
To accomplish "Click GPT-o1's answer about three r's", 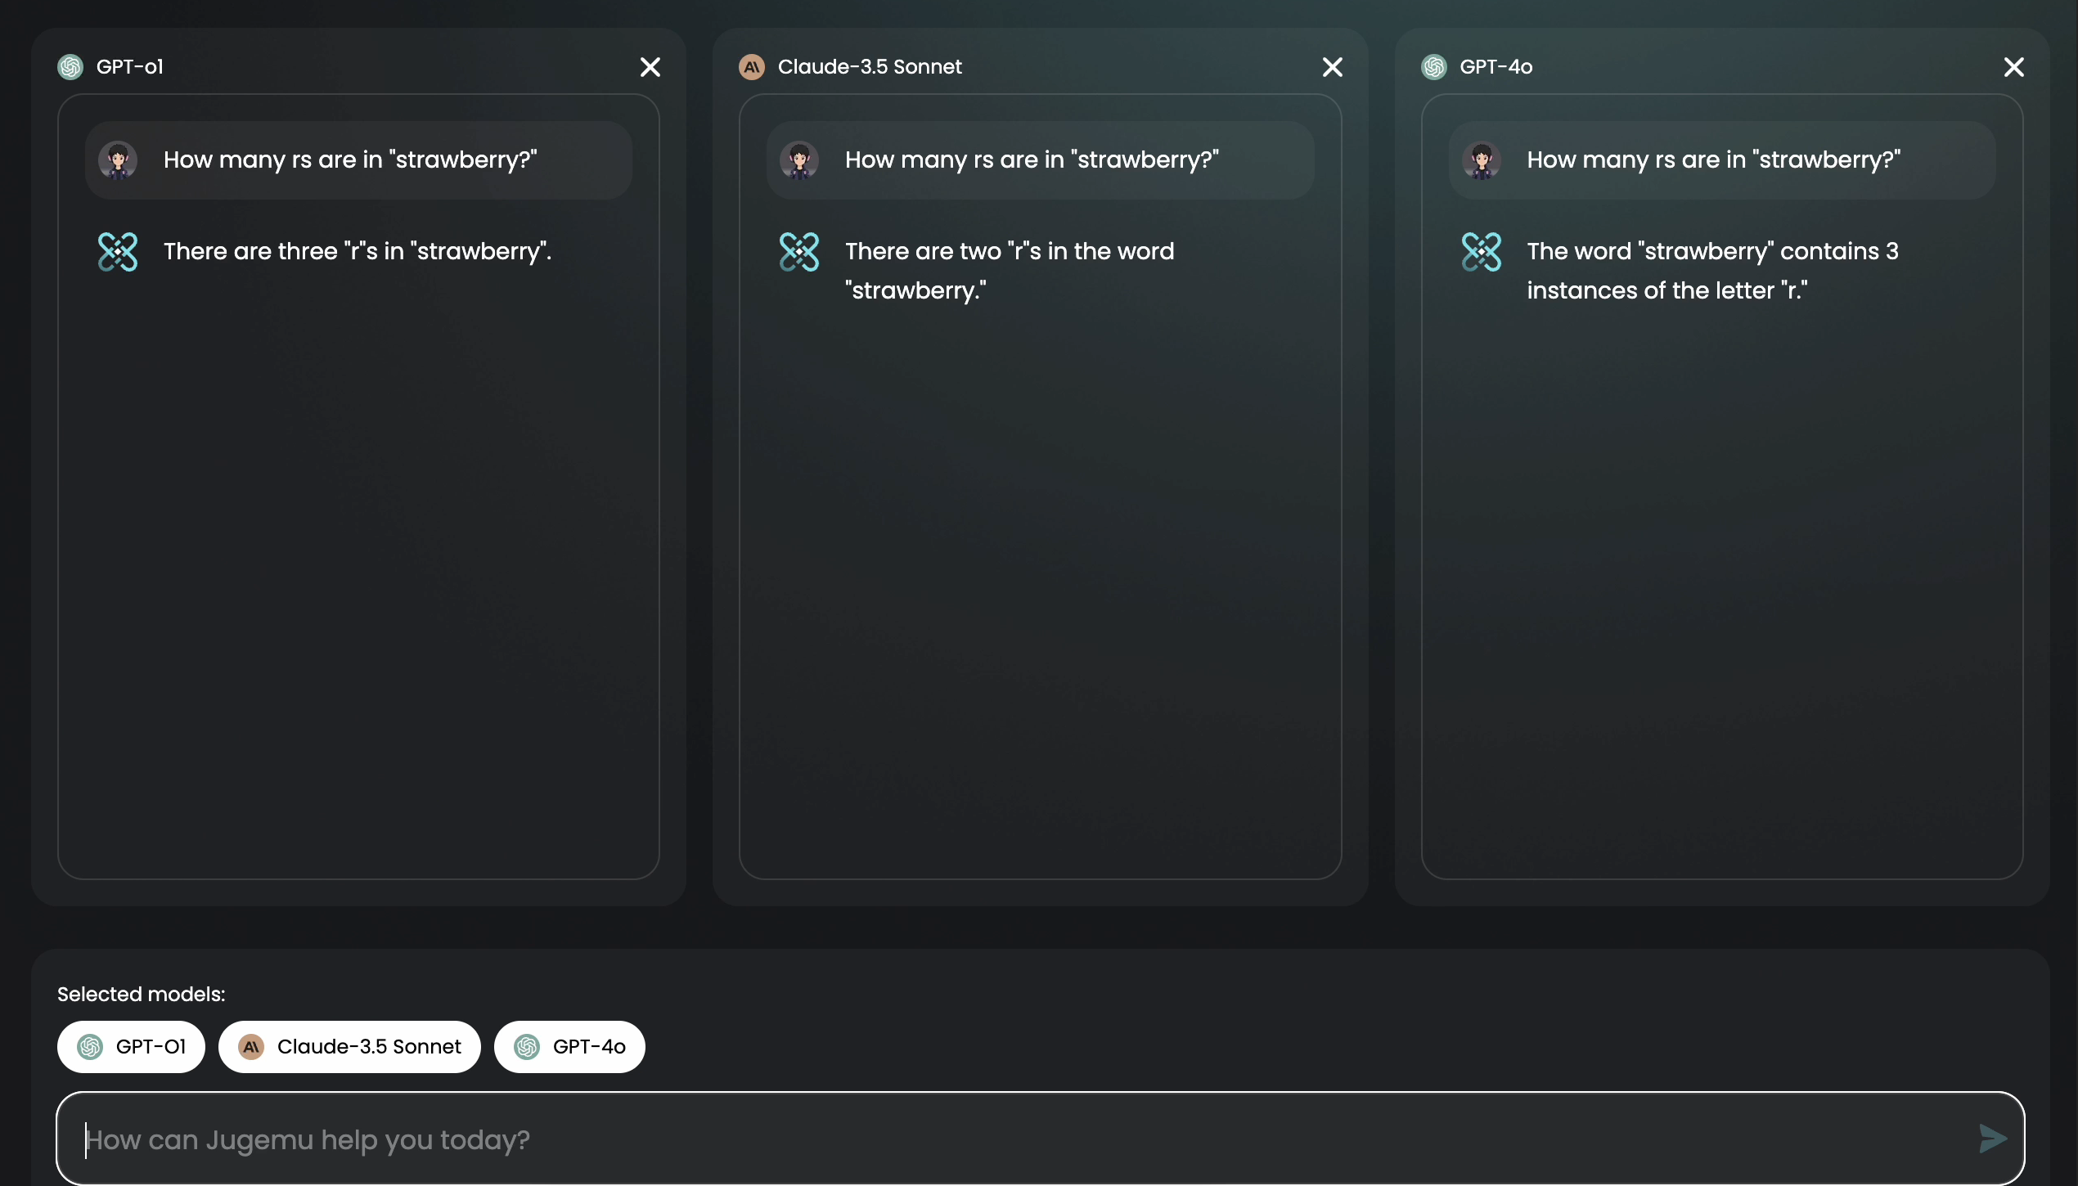I will (x=358, y=251).
